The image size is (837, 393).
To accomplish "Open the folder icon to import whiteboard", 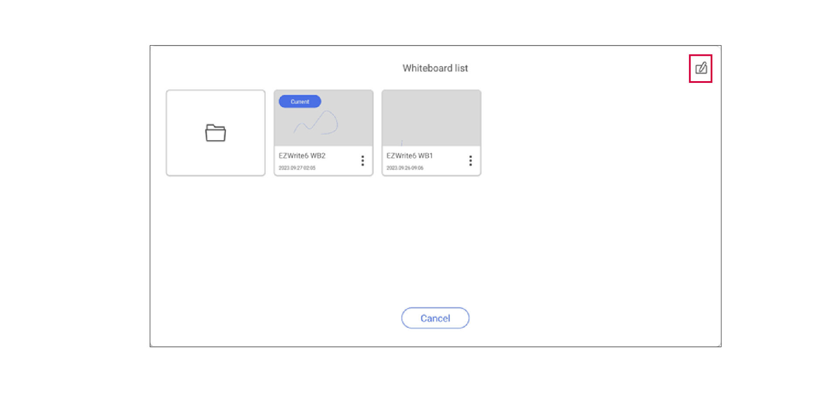I will point(216,133).
